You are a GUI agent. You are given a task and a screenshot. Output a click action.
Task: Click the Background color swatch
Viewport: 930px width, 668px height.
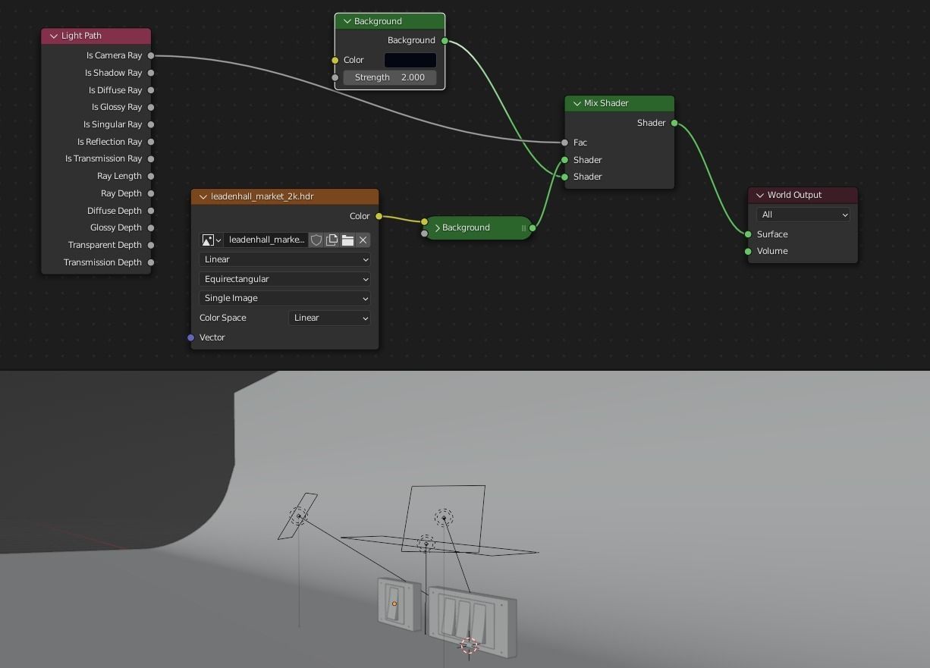pyautogui.click(x=410, y=60)
